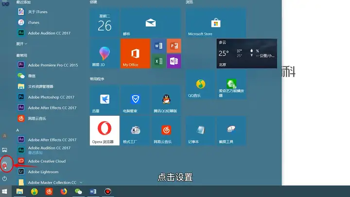Open the Excel tile
This screenshot has height=197, width=350.
click(x=158, y=61)
